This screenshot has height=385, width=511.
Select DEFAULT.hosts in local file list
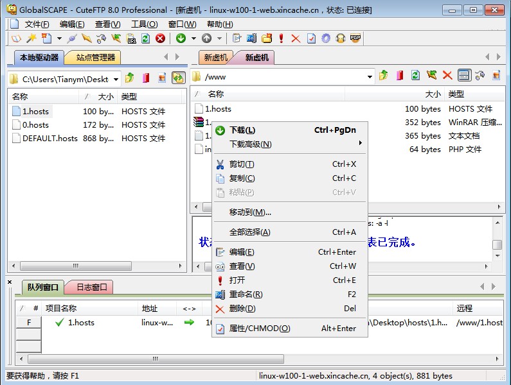coord(50,139)
